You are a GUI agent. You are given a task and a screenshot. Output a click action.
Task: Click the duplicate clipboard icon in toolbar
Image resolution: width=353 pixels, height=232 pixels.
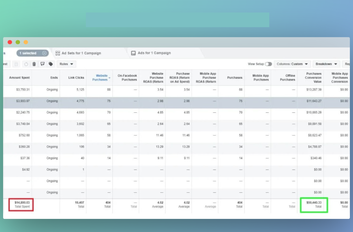16,64
